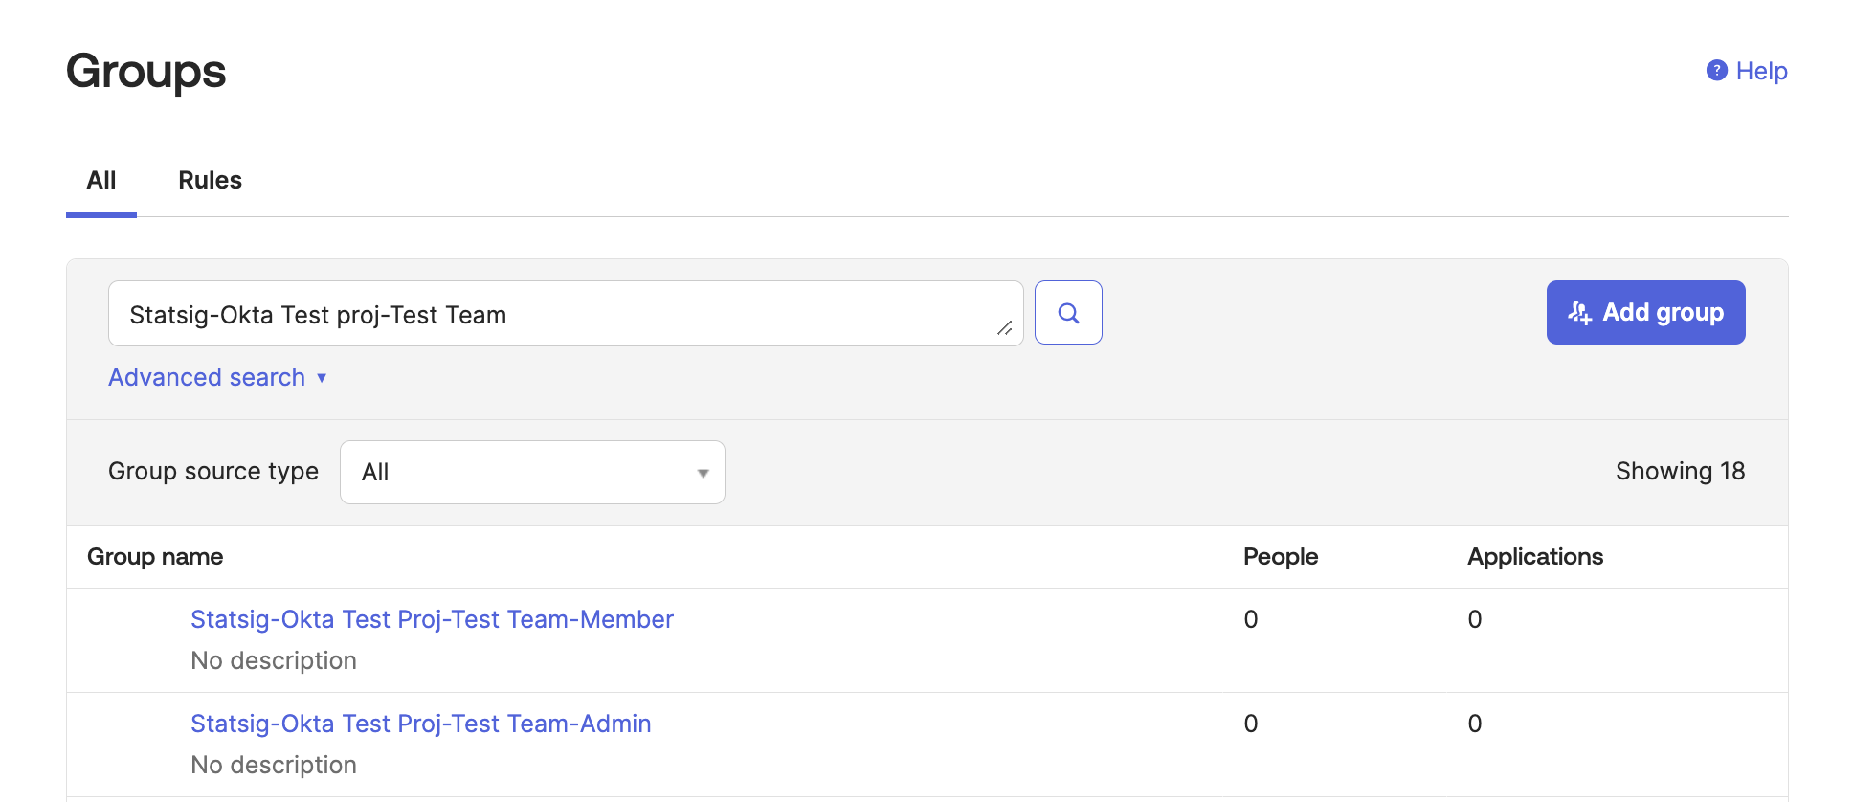Select the All tab

tap(101, 181)
